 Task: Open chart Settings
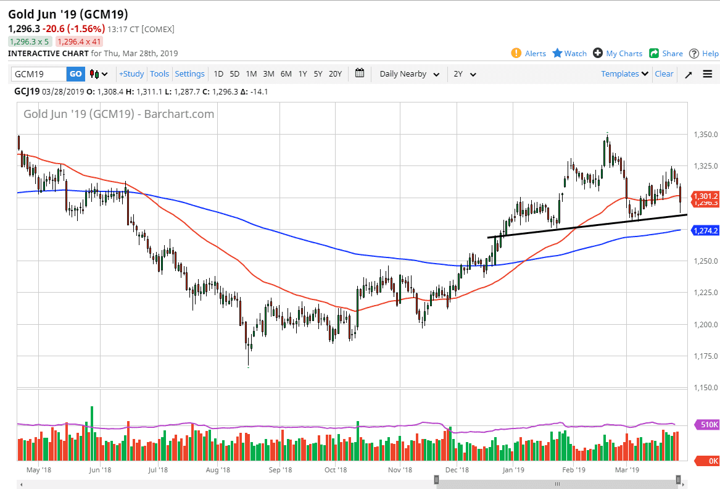pyautogui.click(x=189, y=73)
